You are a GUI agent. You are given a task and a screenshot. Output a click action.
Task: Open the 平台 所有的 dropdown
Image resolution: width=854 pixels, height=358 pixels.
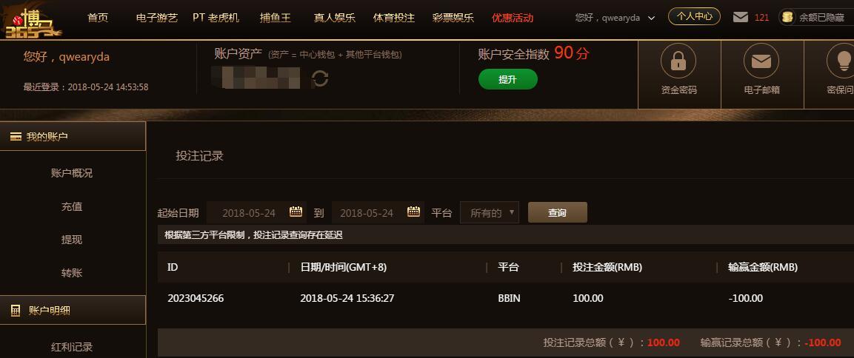click(490, 213)
